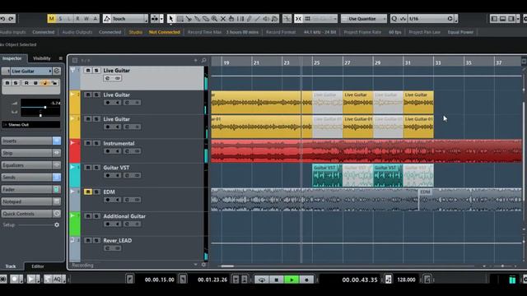Viewport: 527px width, 296px height.
Task: Click the Iterative Quantize Q icon
Action: [394, 19]
